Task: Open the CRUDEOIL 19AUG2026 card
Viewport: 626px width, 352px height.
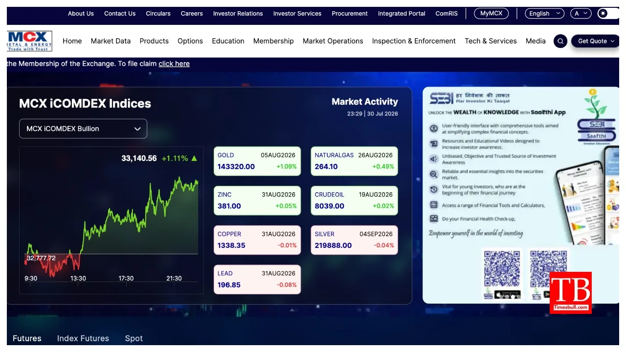Action: pyautogui.click(x=355, y=200)
